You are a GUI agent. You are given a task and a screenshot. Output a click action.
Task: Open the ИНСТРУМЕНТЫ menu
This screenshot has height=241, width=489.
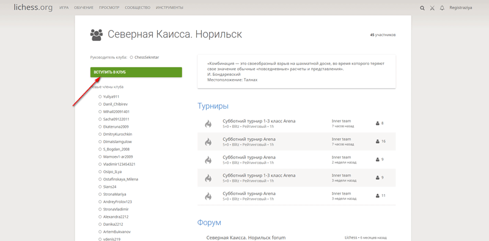[169, 7]
